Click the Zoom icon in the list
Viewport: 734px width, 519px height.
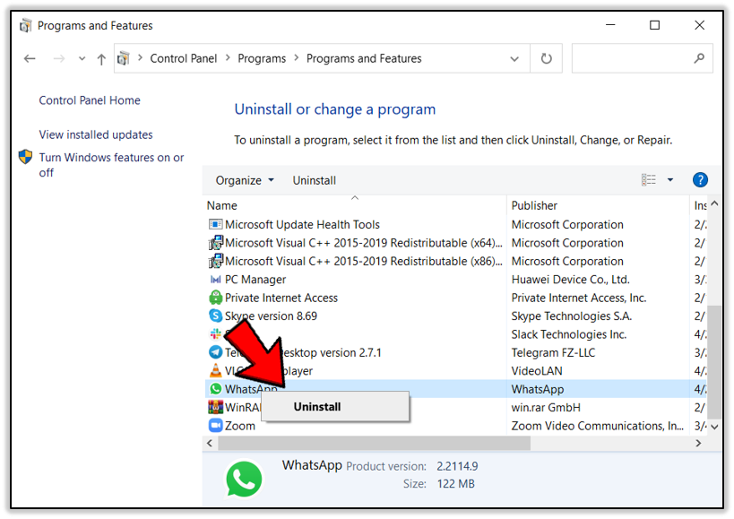point(215,426)
